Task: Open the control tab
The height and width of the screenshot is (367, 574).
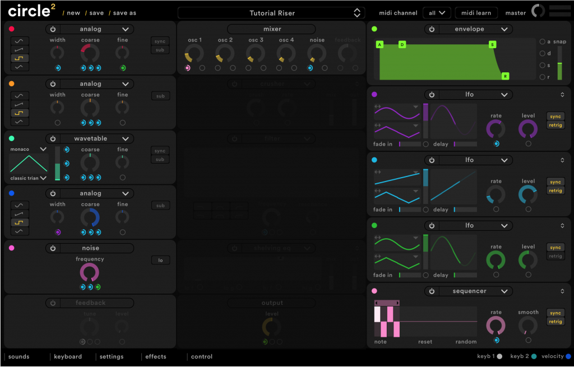Action: (x=201, y=356)
